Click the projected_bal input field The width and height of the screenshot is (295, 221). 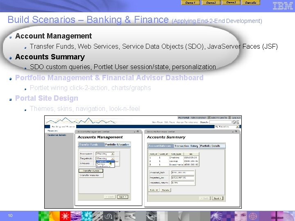tap(183, 177)
